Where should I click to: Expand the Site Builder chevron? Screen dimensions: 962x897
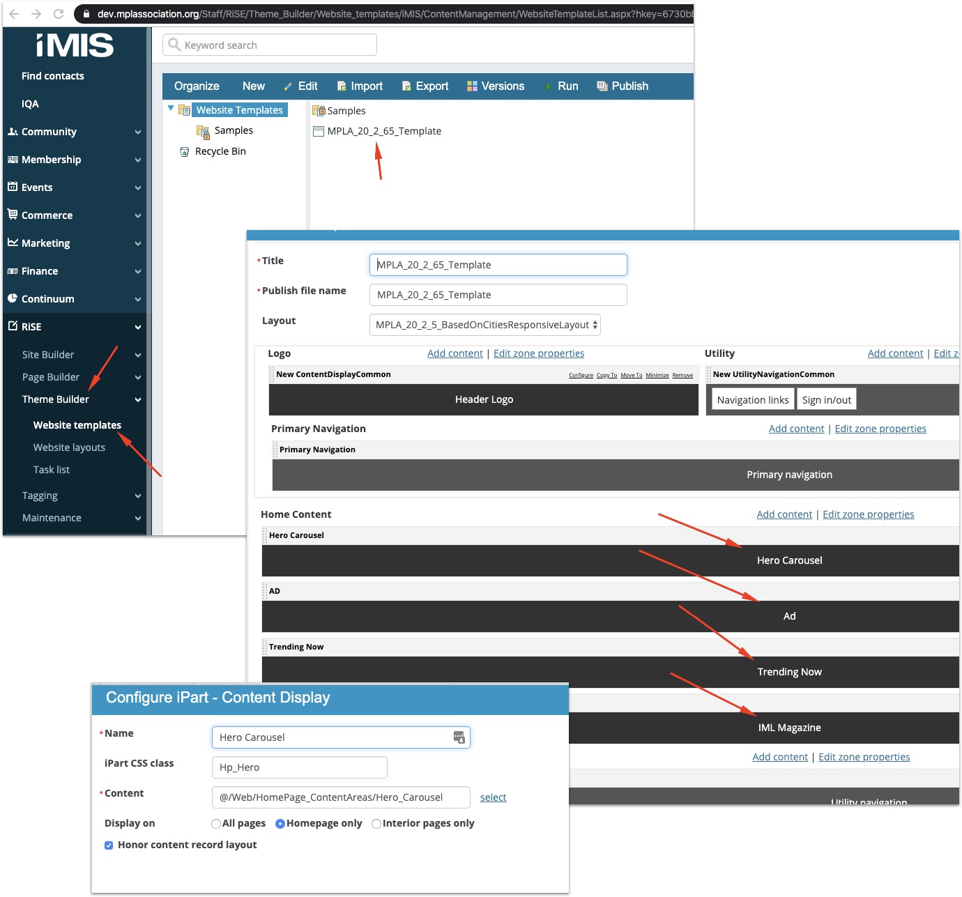click(x=138, y=355)
